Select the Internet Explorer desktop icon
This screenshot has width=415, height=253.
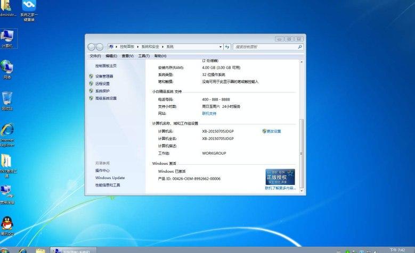(7, 131)
